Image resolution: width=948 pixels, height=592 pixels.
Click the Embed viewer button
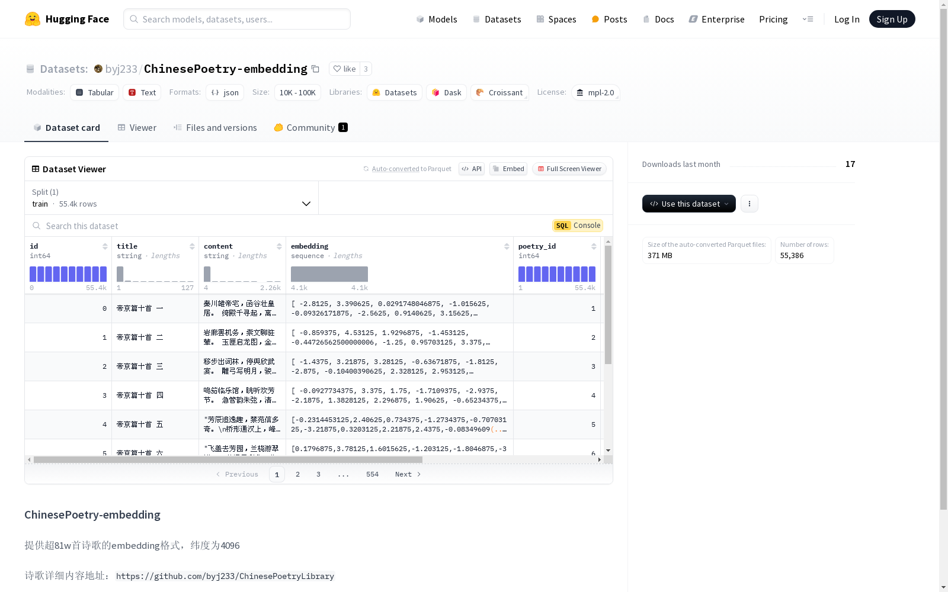[508, 169]
